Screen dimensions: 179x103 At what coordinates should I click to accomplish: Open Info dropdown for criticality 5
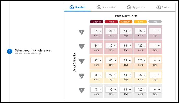[x=155, y=31]
